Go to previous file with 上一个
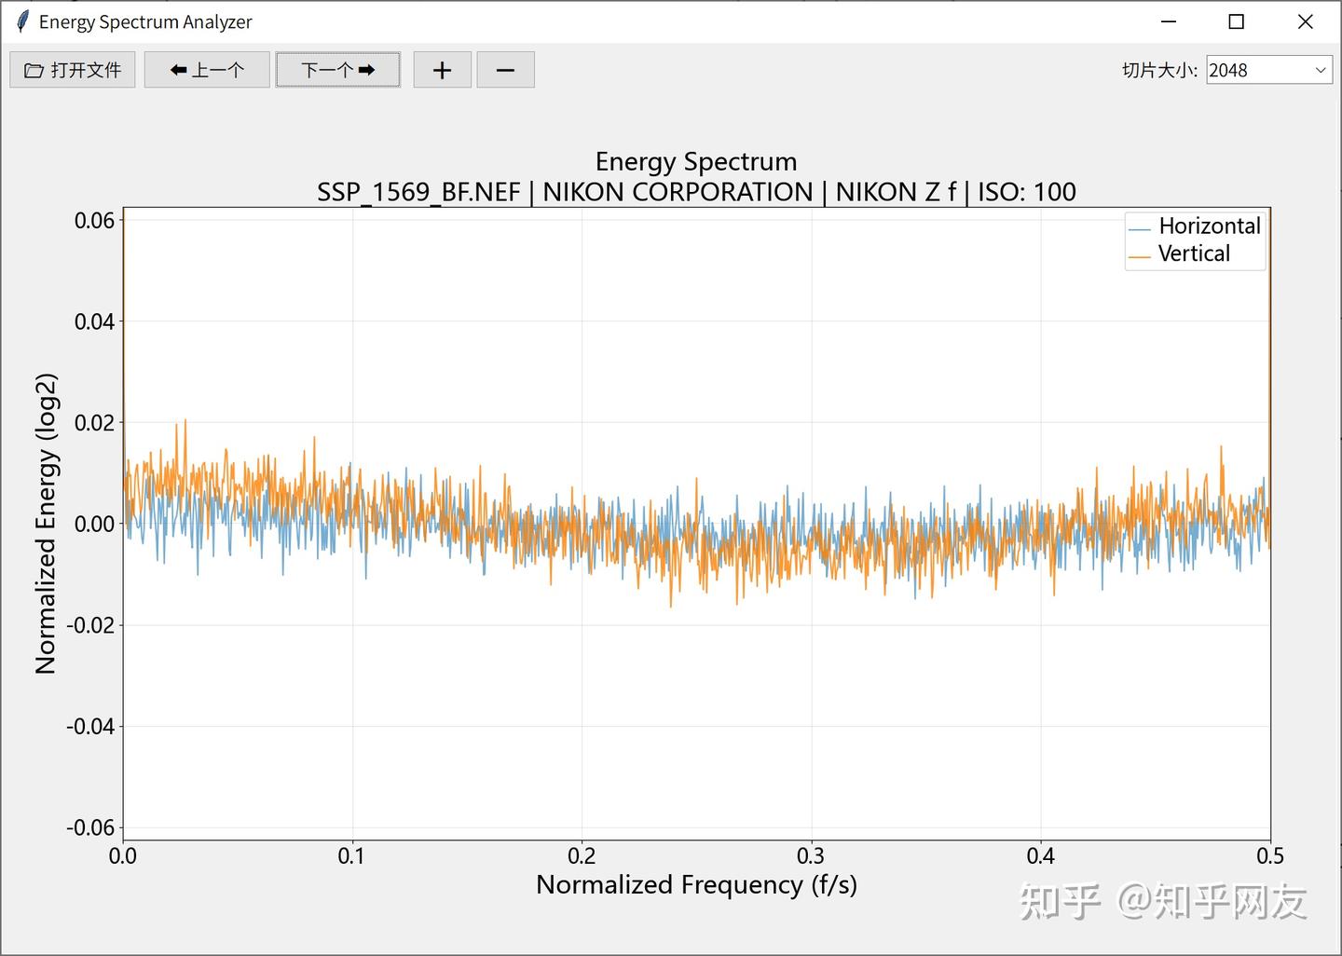This screenshot has width=1342, height=956. click(207, 70)
